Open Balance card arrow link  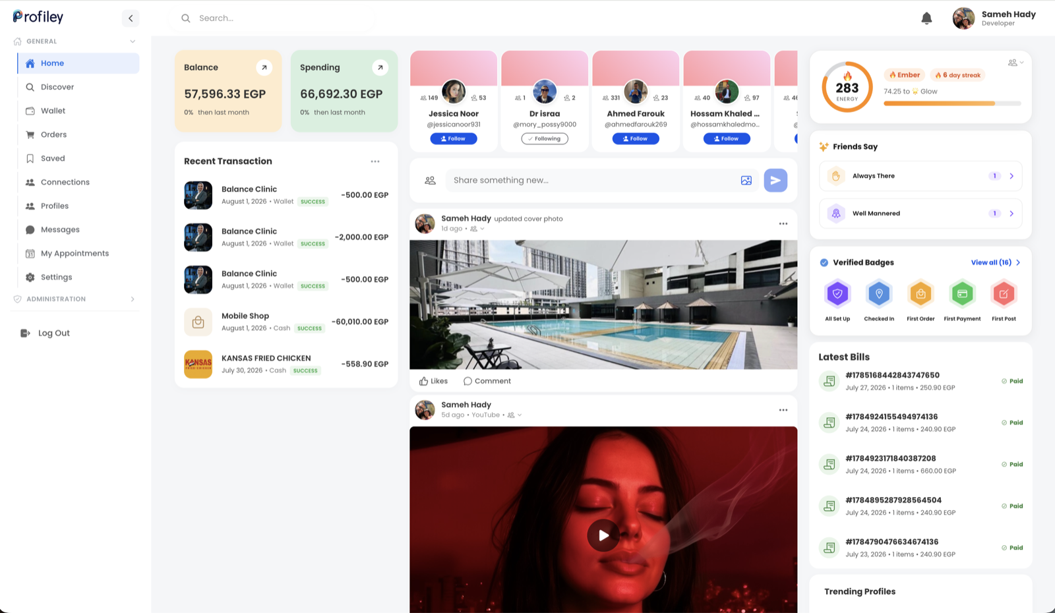[x=264, y=67]
